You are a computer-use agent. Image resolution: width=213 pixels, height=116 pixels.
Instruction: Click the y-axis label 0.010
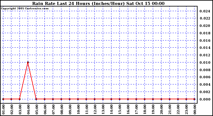click(205, 62)
